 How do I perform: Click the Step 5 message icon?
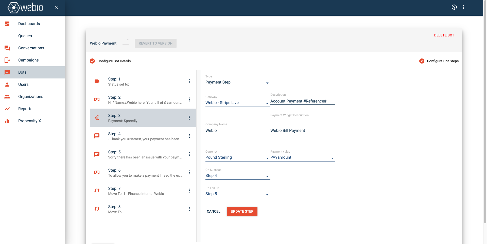(97, 154)
